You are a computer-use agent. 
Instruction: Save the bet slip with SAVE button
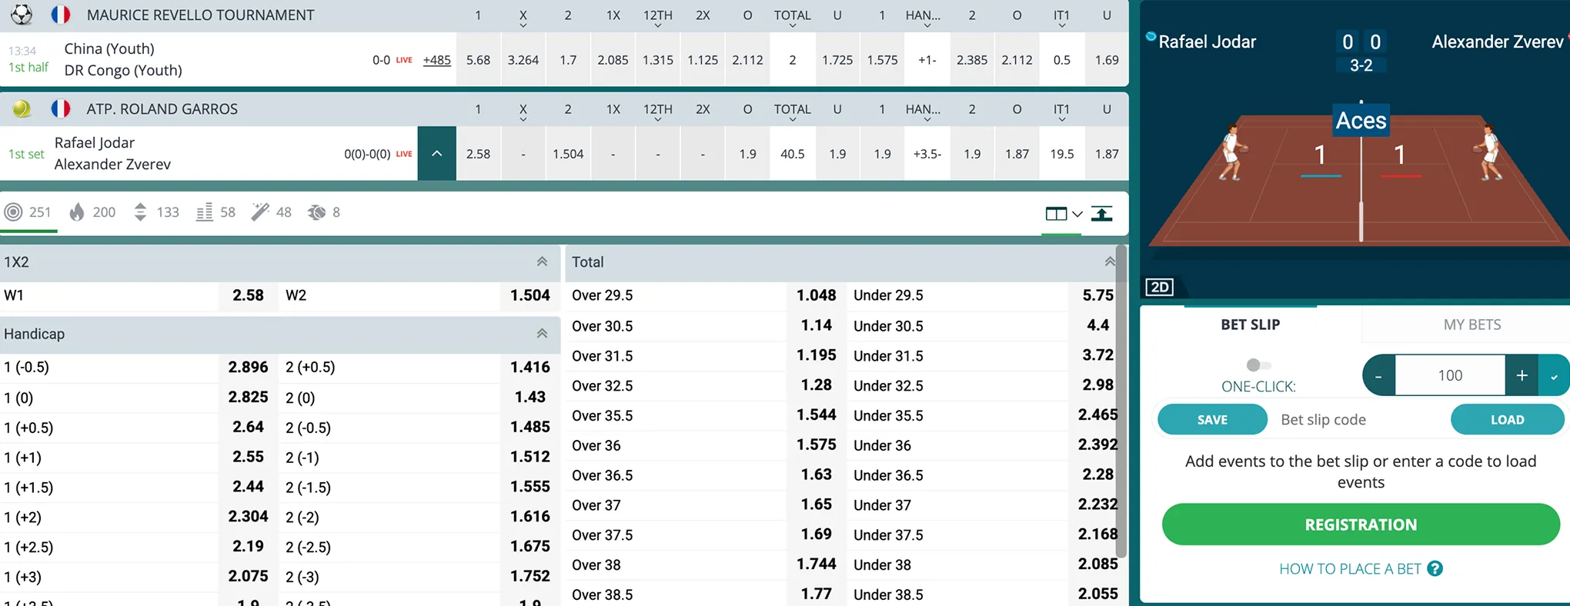(x=1212, y=420)
